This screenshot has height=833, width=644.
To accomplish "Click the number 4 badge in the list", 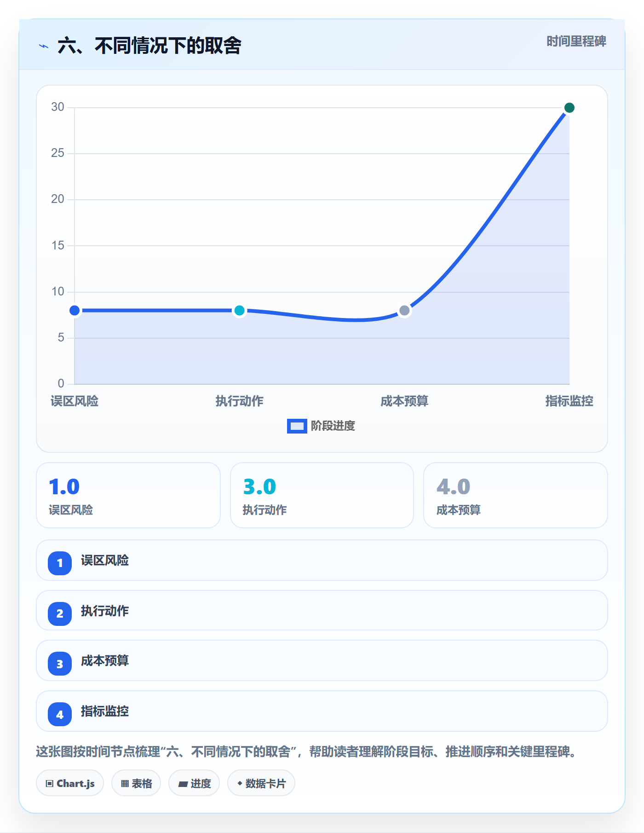I will (x=60, y=714).
